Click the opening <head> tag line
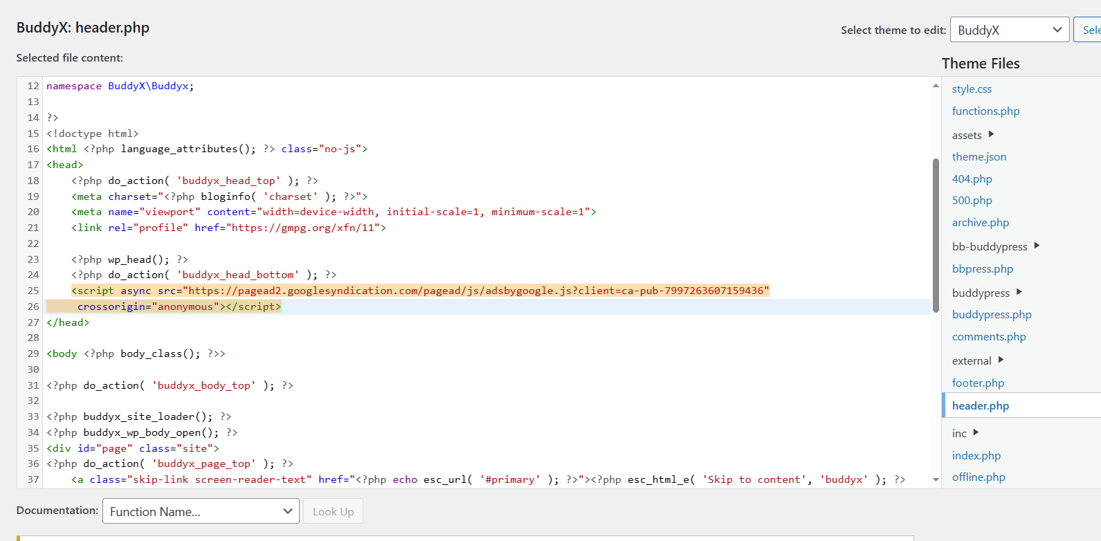1101x541 pixels. (x=65, y=165)
